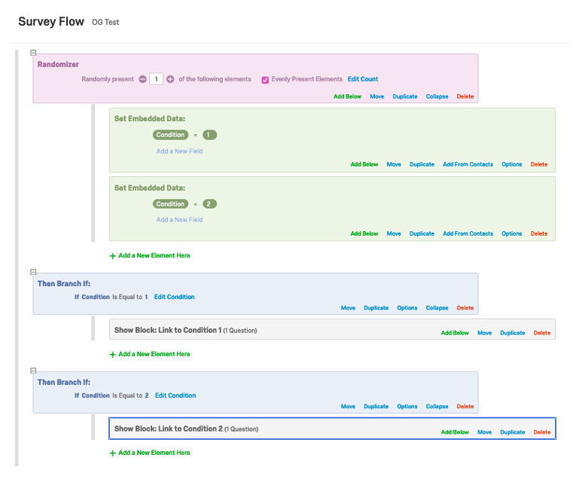573x479 pixels.
Task: Click plus icon to add element under first branch
Action: [113, 354]
